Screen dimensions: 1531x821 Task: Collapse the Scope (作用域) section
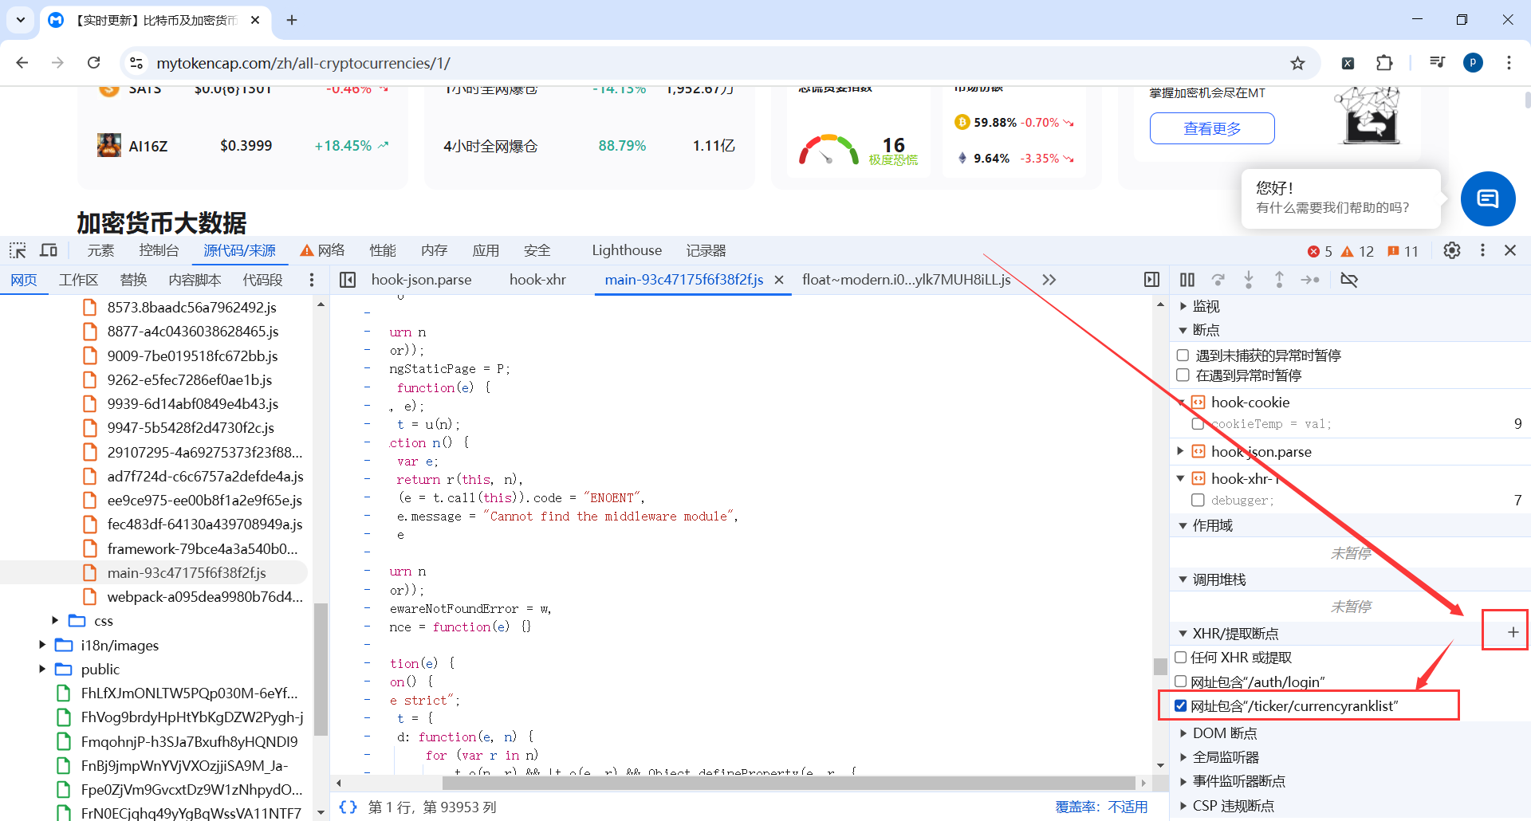[1183, 525]
